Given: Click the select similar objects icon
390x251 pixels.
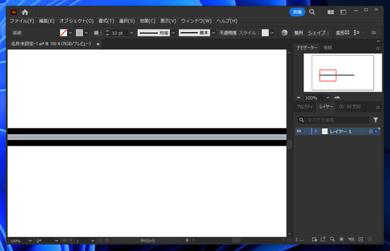Looking at the screenshot, I should tap(357, 33).
